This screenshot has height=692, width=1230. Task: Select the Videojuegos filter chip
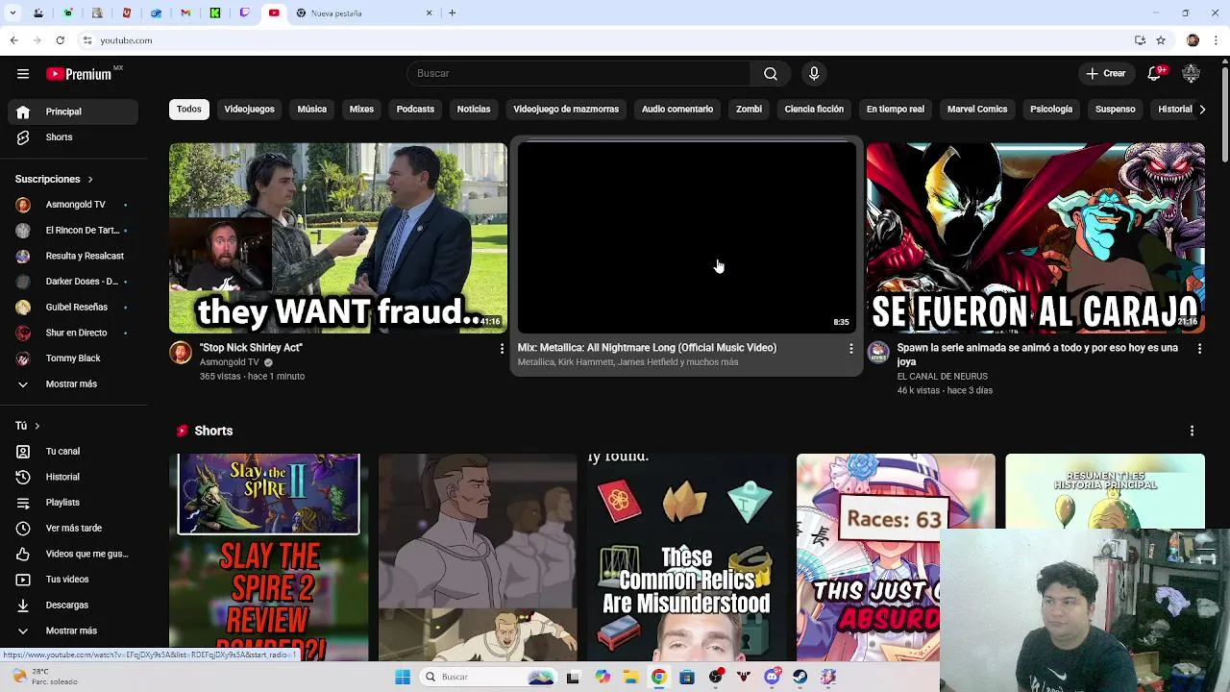[249, 110]
